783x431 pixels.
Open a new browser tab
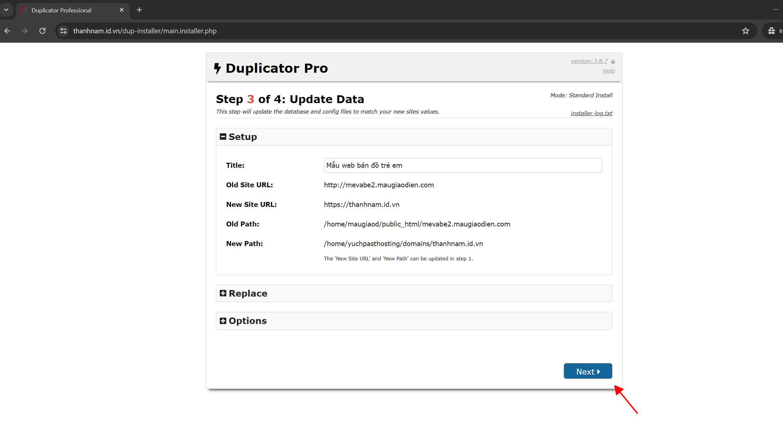pos(139,10)
